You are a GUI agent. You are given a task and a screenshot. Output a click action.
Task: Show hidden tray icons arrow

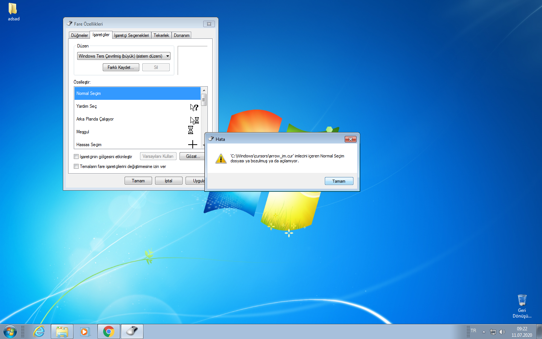(484, 332)
